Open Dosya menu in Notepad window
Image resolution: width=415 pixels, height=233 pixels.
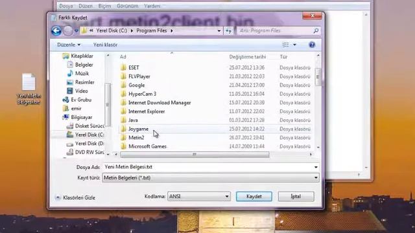[x=66, y=6]
